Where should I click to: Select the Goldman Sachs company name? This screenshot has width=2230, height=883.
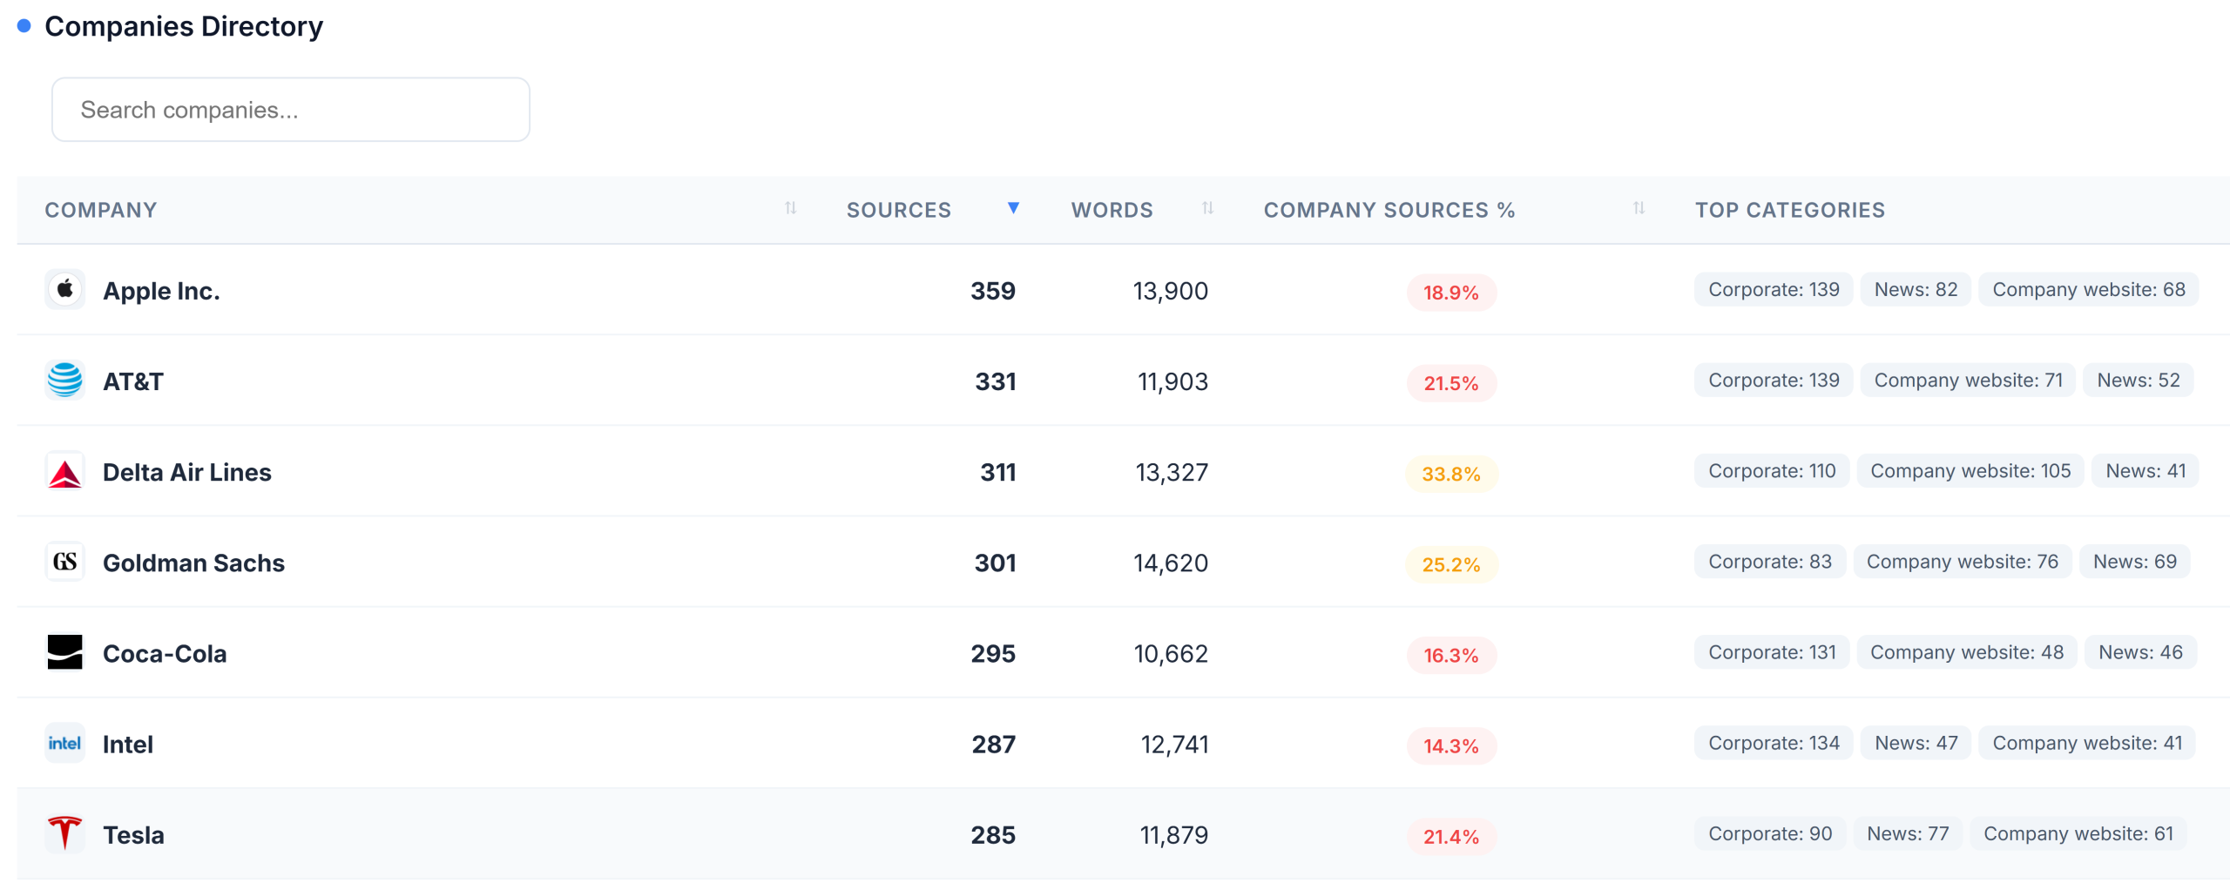point(193,562)
